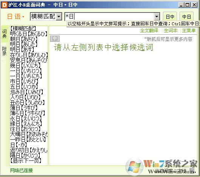Click the *联机后可显示更多内容 notice
Viewport: 200px width, 177px height.
(168, 39)
